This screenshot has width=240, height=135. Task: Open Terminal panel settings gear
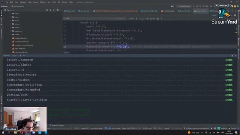coord(232,56)
